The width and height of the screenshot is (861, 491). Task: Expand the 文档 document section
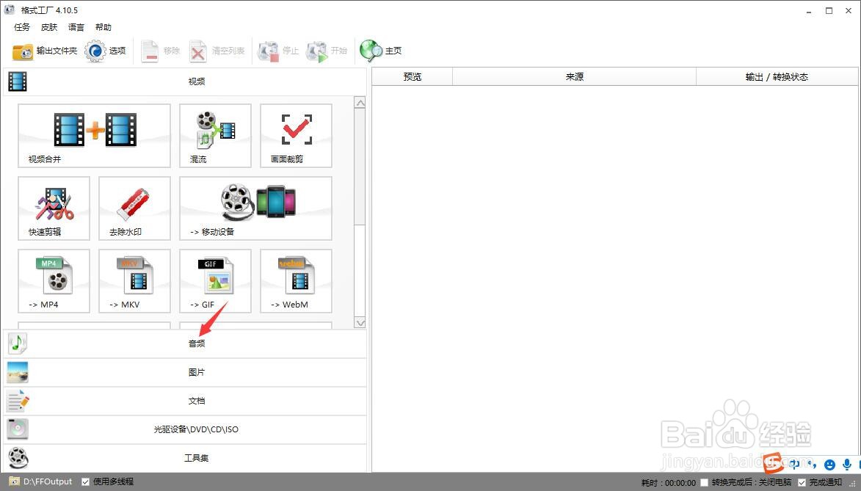(185, 401)
